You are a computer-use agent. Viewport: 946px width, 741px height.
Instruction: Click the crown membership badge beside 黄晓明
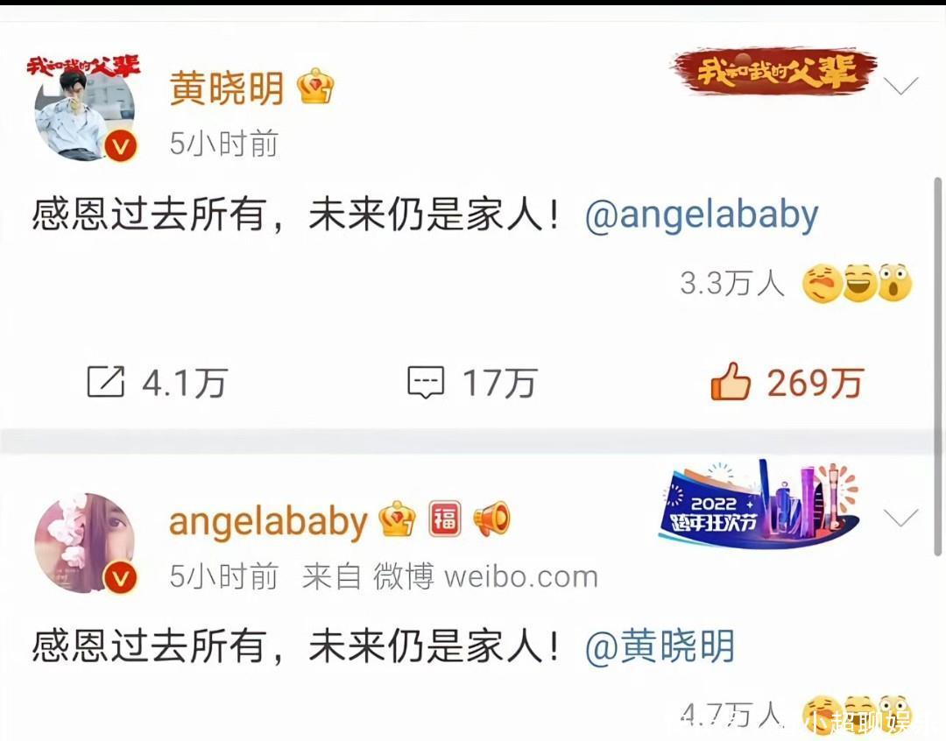point(315,87)
